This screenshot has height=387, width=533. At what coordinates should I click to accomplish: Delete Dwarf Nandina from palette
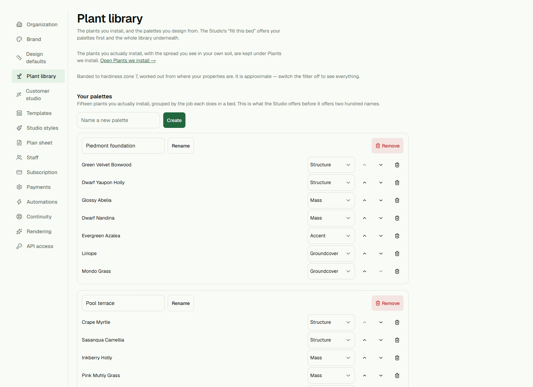[x=397, y=218]
